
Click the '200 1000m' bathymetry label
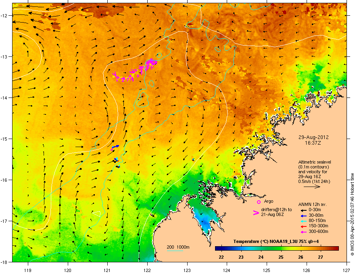click(178, 247)
